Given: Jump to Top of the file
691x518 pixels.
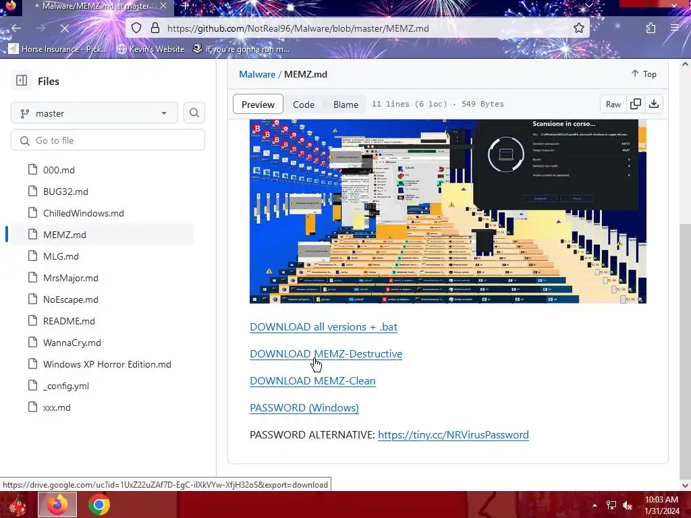Looking at the screenshot, I should (x=644, y=74).
